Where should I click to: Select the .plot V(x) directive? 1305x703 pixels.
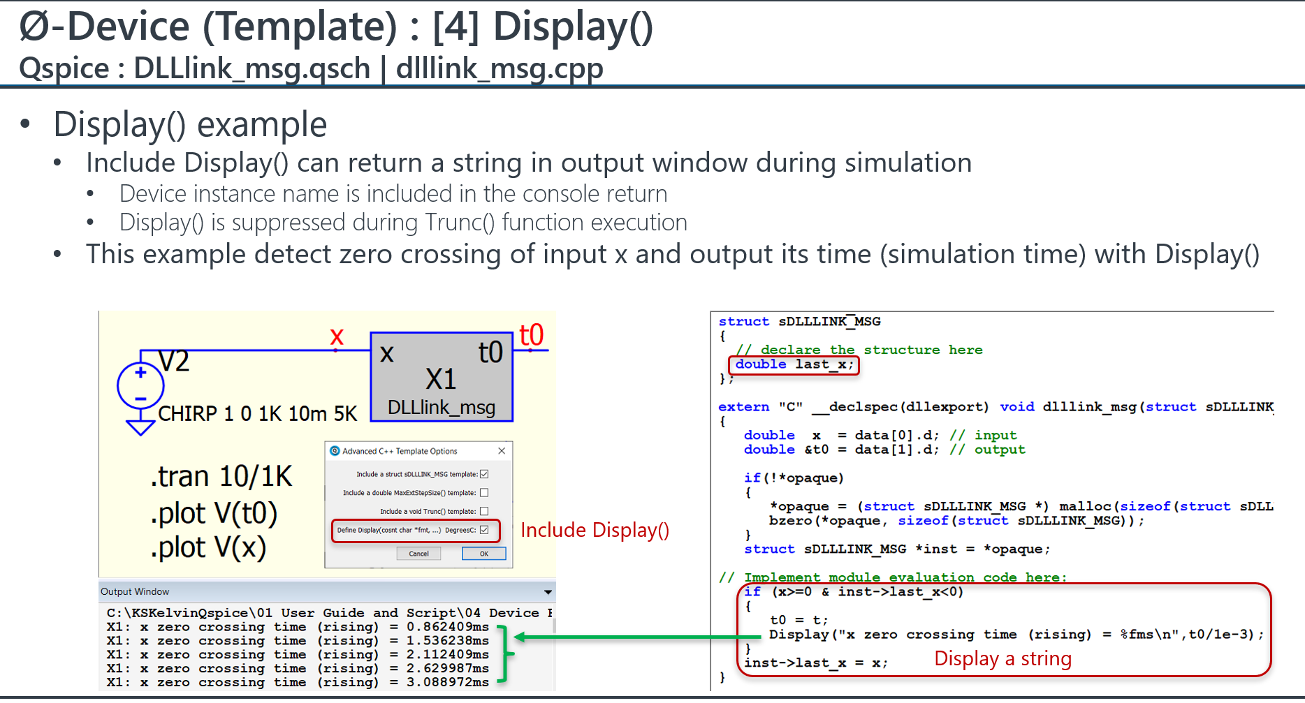(x=208, y=547)
